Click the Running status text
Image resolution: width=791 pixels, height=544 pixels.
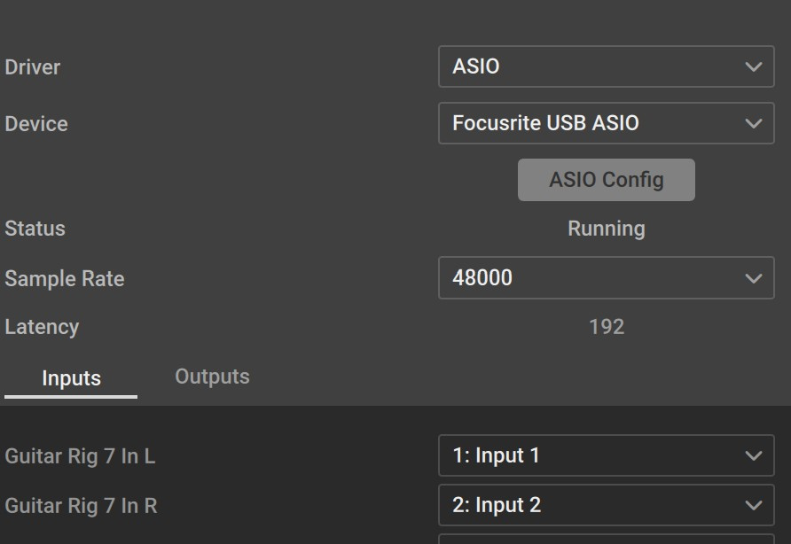pyautogui.click(x=606, y=229)
